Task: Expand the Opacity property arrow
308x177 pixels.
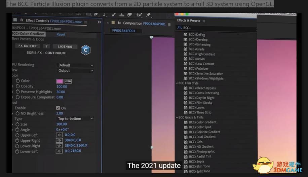Action: (13, 86)
